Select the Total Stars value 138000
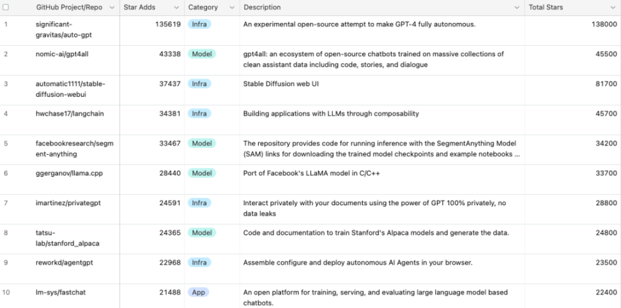621x308 pixels. point(604,24)
